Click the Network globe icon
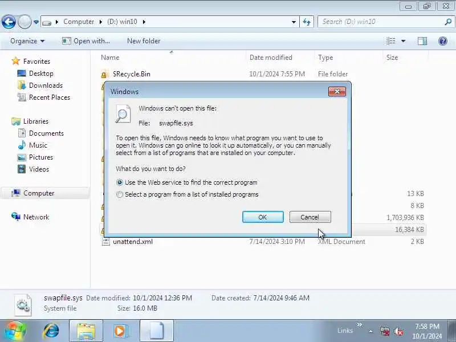Screen dimensions: 456x342 point(16,217)
